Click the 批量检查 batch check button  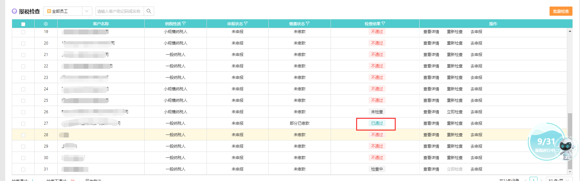(x=561, y=11)
